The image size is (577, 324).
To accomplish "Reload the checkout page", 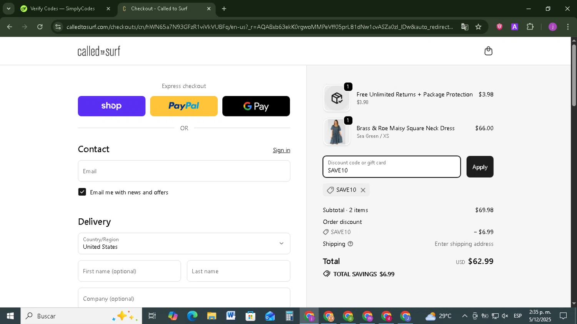I will point(40,27).
